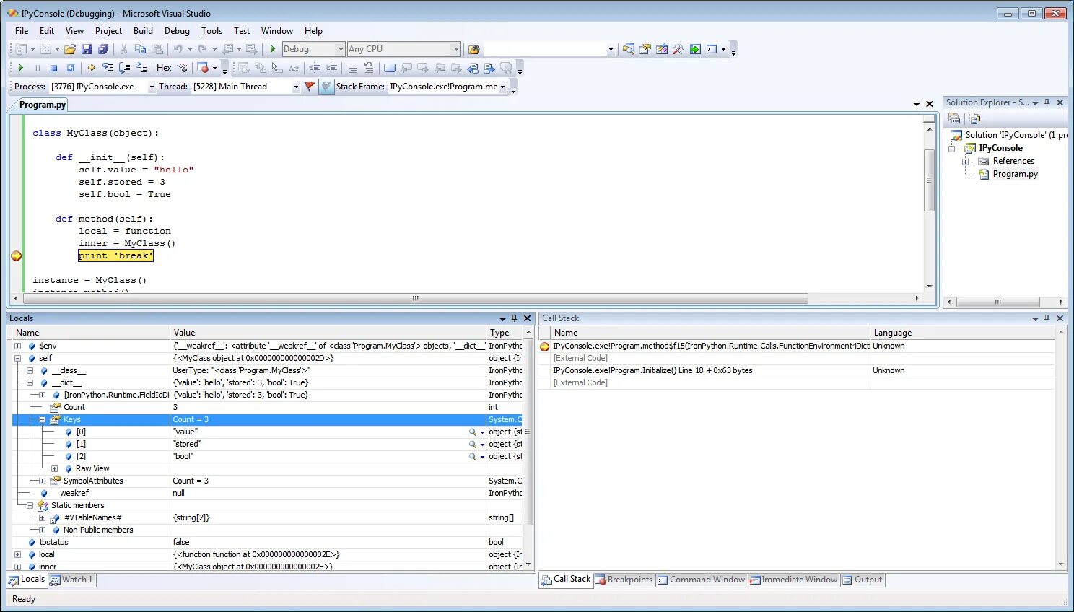Expand the $env variable in Locals
The width and height of the screenshot is (1074, 612).
tap(18, 346)
